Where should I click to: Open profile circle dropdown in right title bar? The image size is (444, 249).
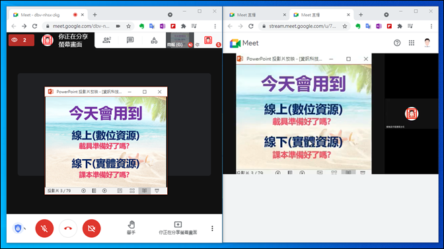(387, 15)
